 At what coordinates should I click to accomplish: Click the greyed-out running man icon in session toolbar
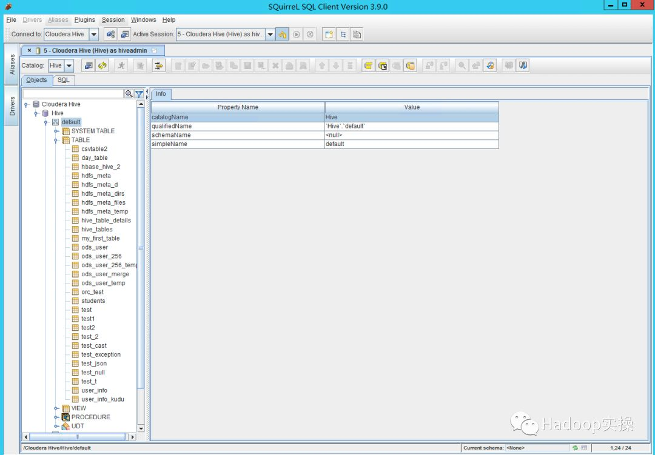click(x=121, y=65)
